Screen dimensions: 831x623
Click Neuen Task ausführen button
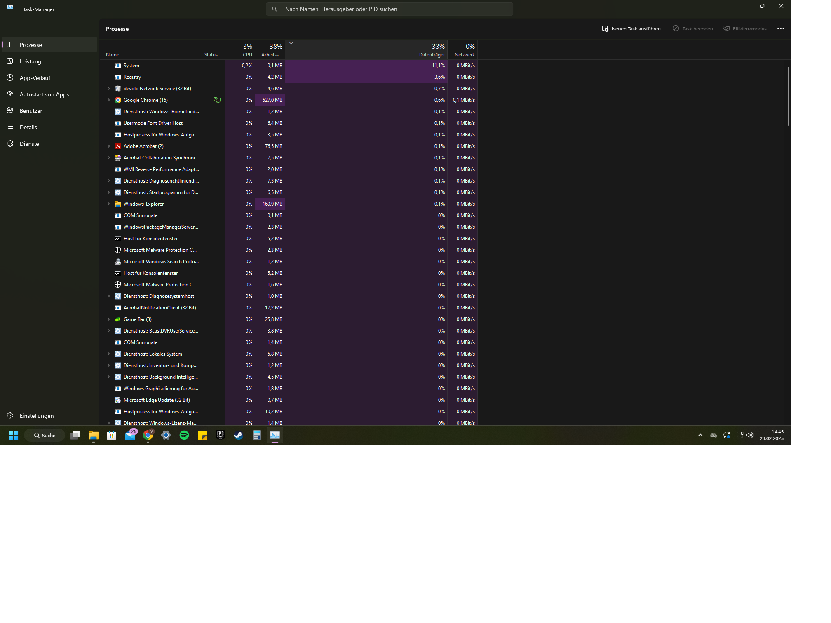(631, 29)
